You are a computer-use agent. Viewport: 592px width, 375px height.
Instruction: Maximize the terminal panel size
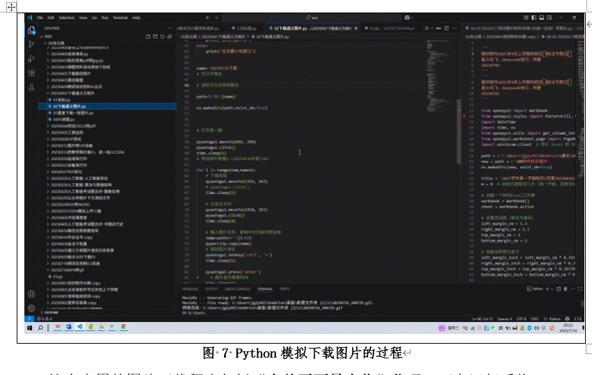[580, 289]
